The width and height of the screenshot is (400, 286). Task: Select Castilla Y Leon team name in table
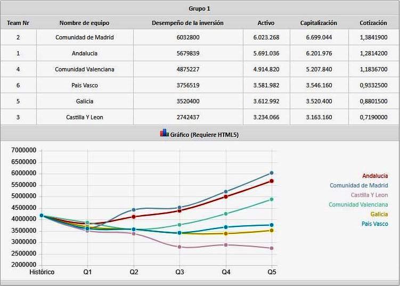tap(85, 117)
